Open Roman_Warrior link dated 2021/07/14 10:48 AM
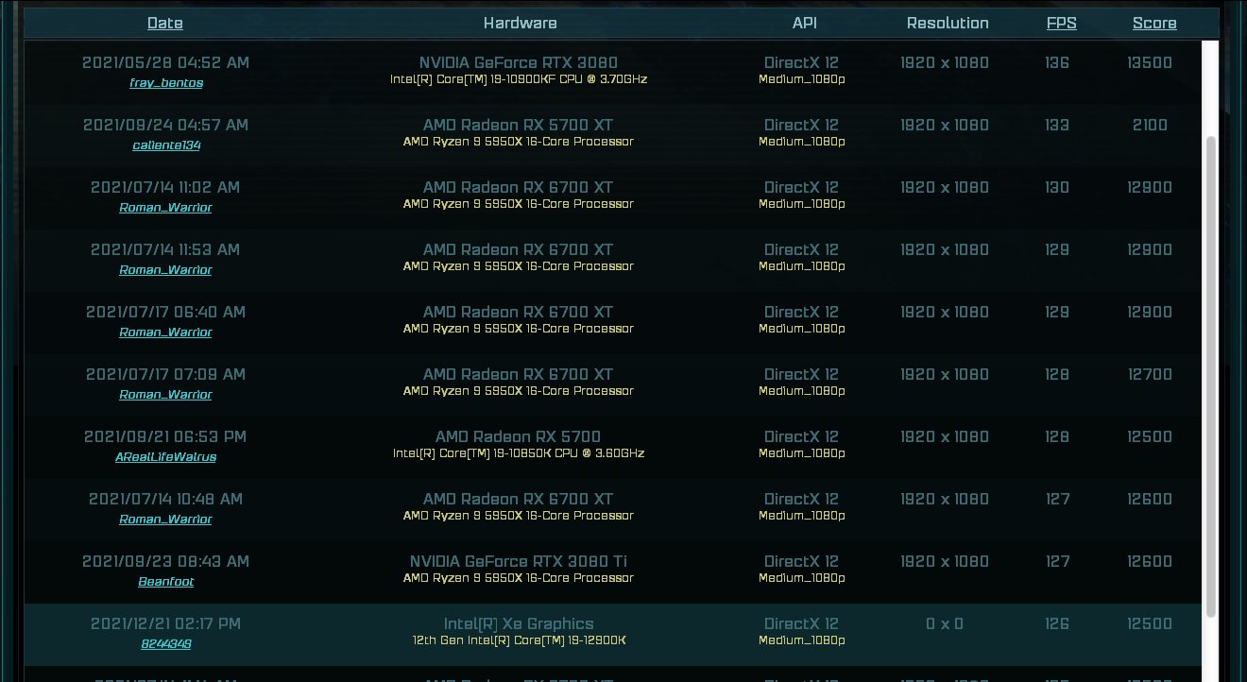The height and width of the screenshot is (682, 1247). (165, 519)
